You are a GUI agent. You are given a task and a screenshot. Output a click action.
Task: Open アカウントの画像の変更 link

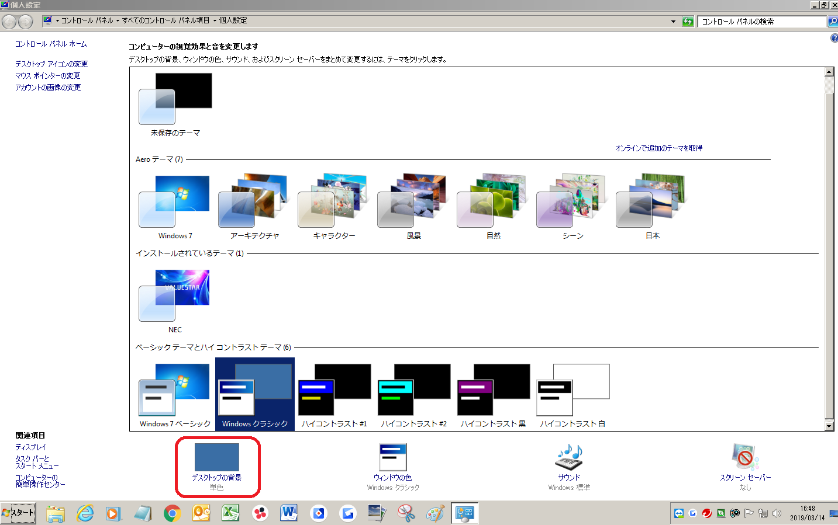click(48, 88)
